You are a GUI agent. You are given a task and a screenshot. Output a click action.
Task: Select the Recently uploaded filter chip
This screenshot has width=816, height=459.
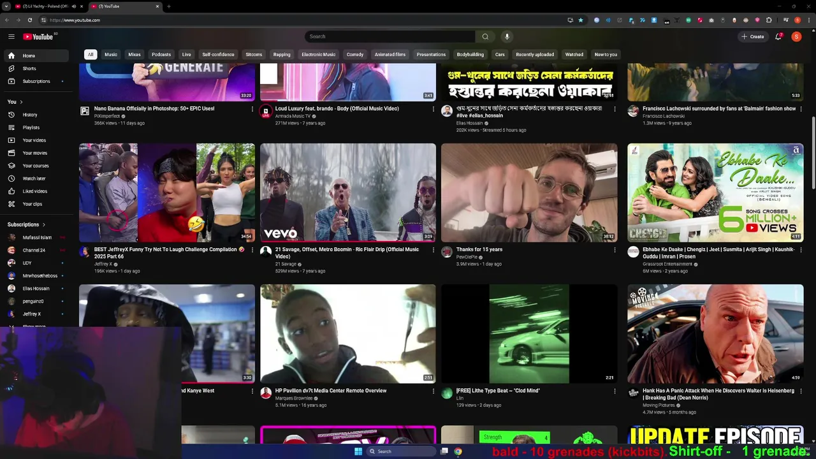click(x=535, y=54)
